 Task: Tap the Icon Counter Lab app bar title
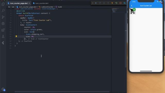146,6
